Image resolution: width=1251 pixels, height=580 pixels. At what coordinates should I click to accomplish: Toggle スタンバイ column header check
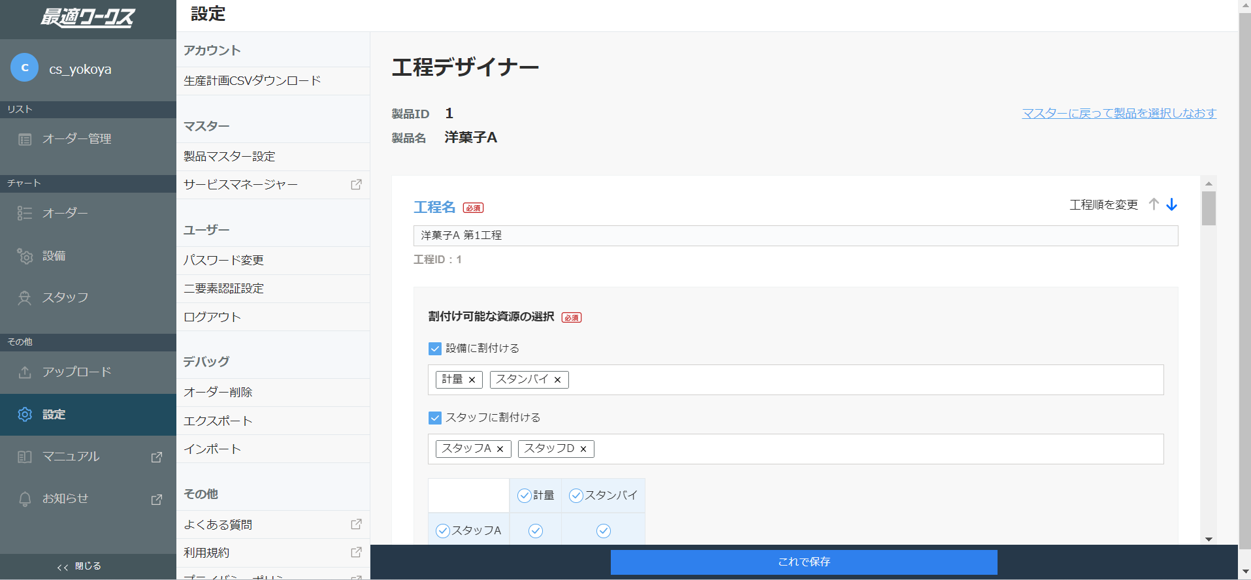576,496
